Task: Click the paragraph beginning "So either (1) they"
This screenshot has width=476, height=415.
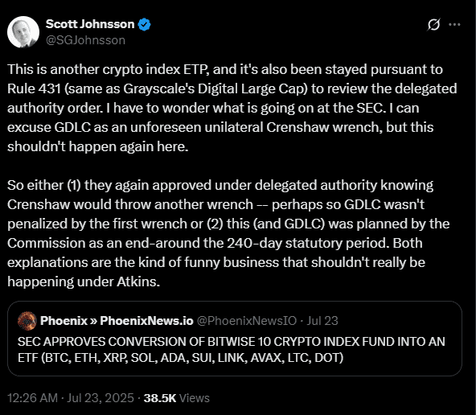Action: pos(228,233)
